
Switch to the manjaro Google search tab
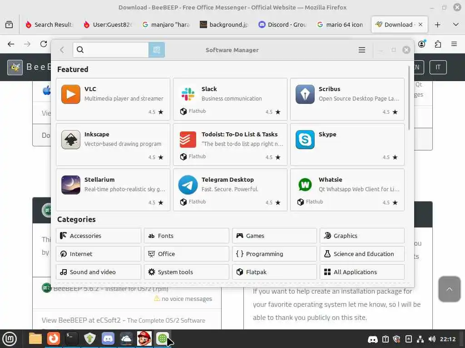coord(166,24)
